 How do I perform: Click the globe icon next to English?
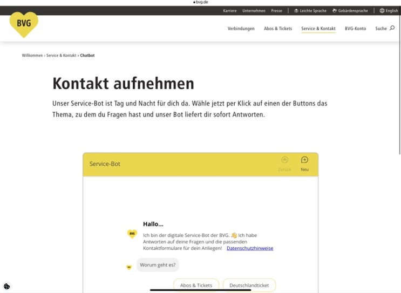[382, 11]
